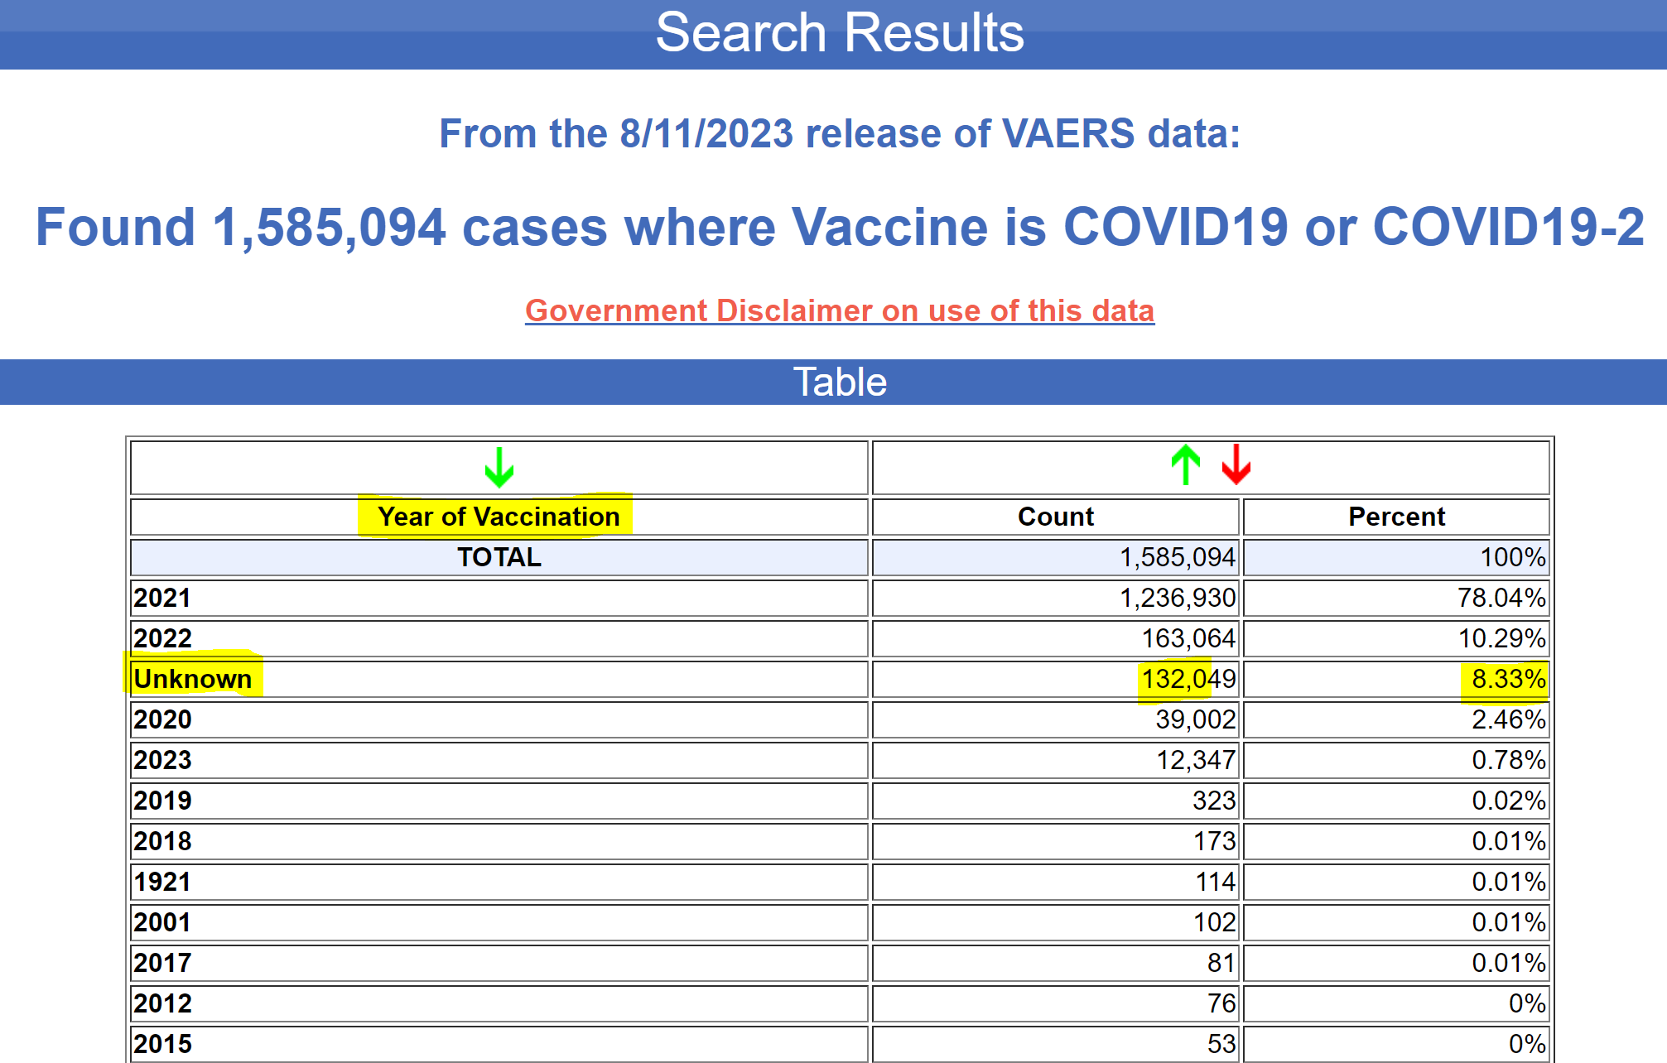Select the 10.29% percent cell

(x=1396, y=638)
